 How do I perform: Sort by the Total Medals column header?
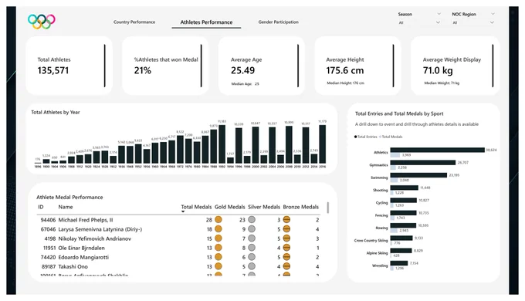tap(196, 207)
